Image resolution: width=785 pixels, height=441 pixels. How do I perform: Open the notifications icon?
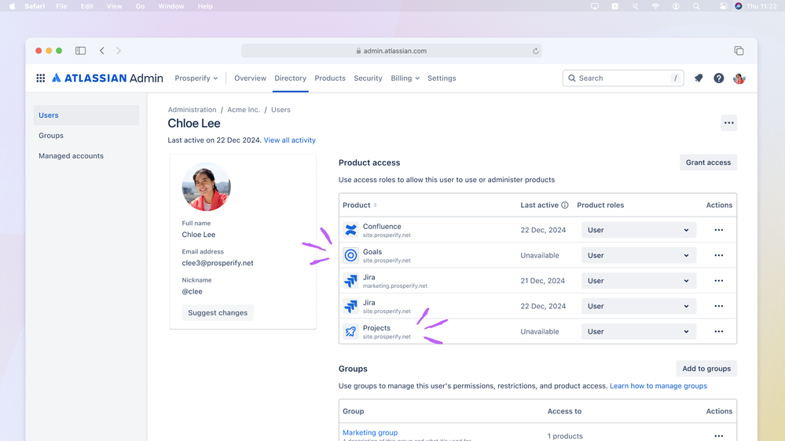[699, 78]
